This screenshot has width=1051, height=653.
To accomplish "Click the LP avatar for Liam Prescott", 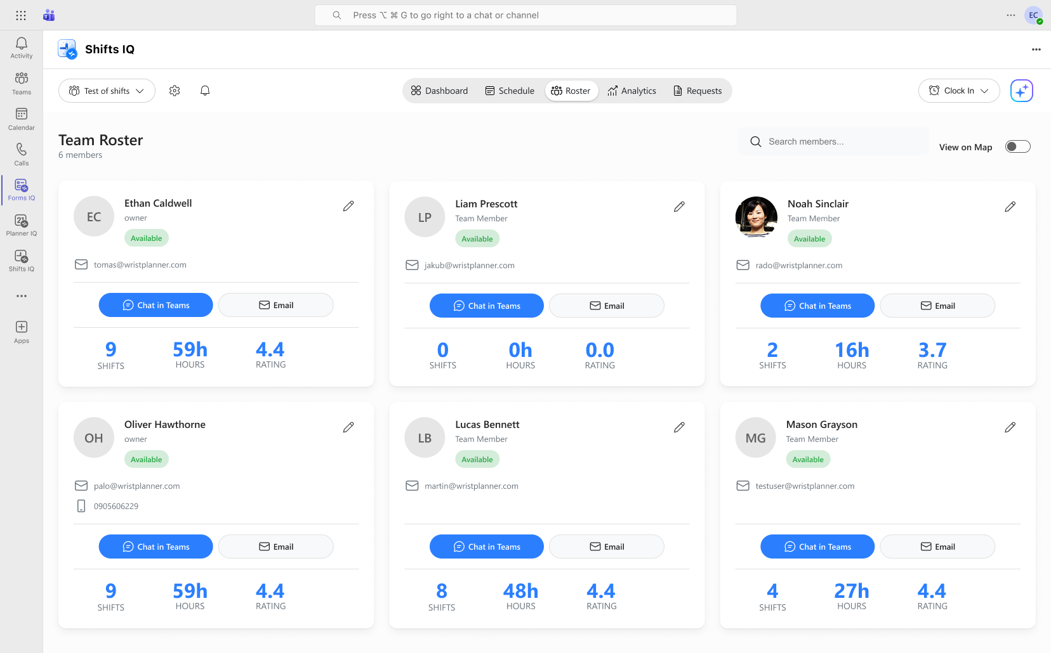I will [x=425, y=217].
